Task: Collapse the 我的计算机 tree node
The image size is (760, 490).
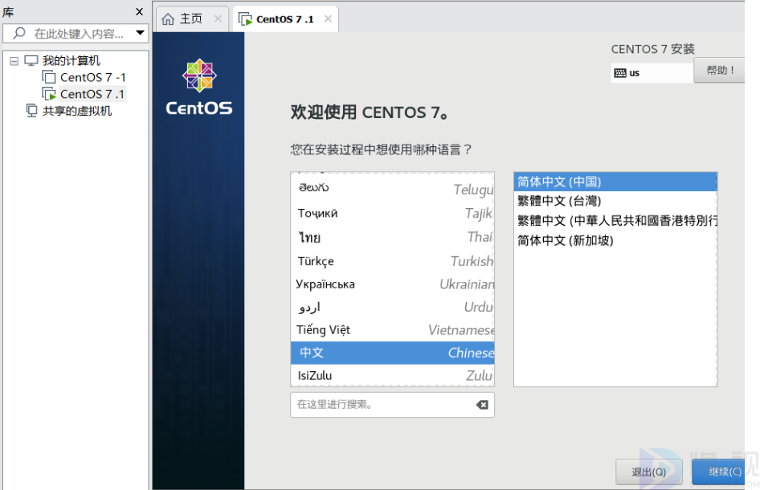Action: point(14,61)
